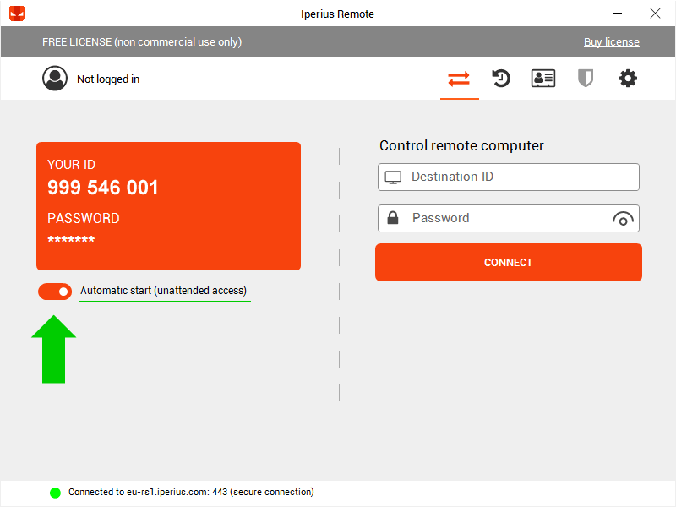The height and width of the screenshot is (507, 676).
Task: Click the green connection status dot
Action: (x=55, y=493)
